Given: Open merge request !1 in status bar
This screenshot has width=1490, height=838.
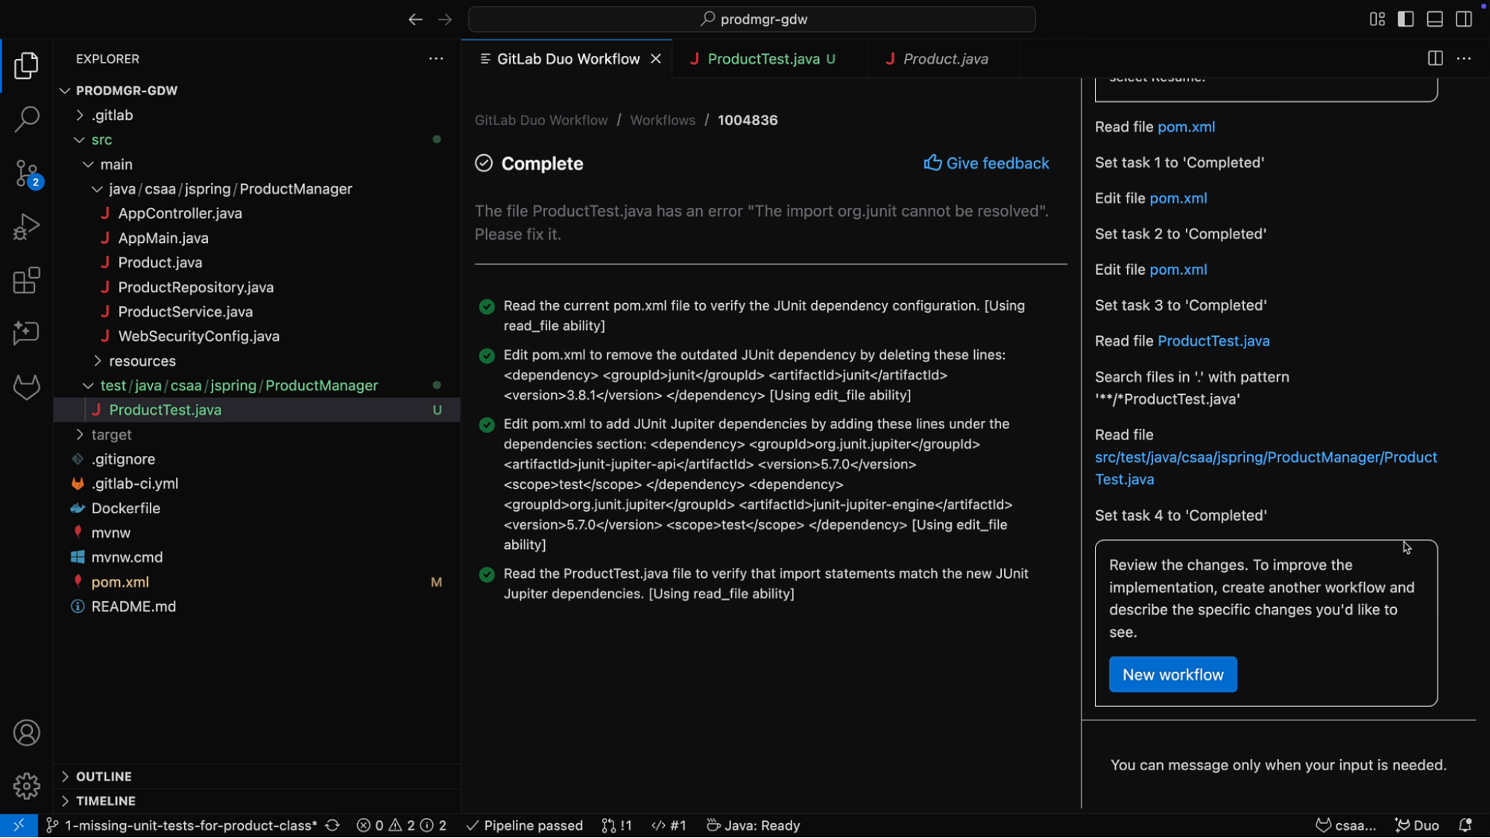Looking at the screenshot, I should (x=617, y=825).
